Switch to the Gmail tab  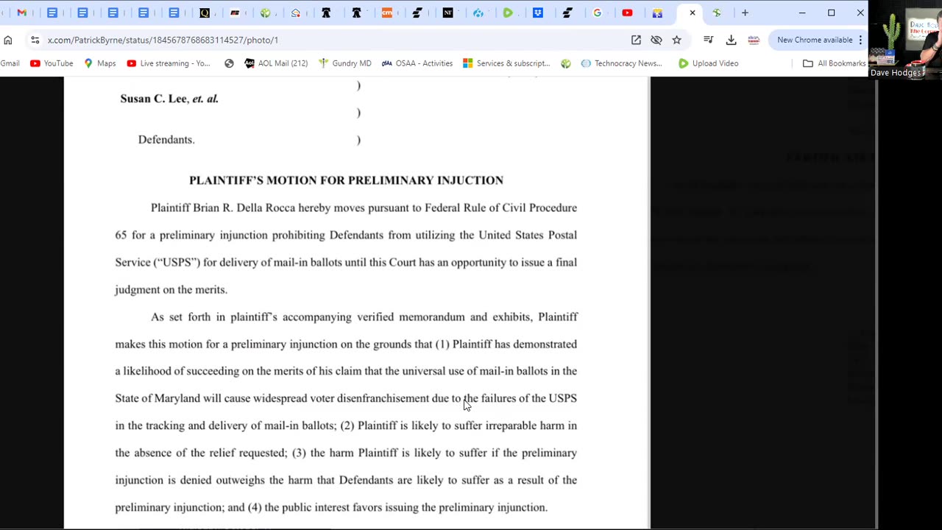tap(22, 13)
